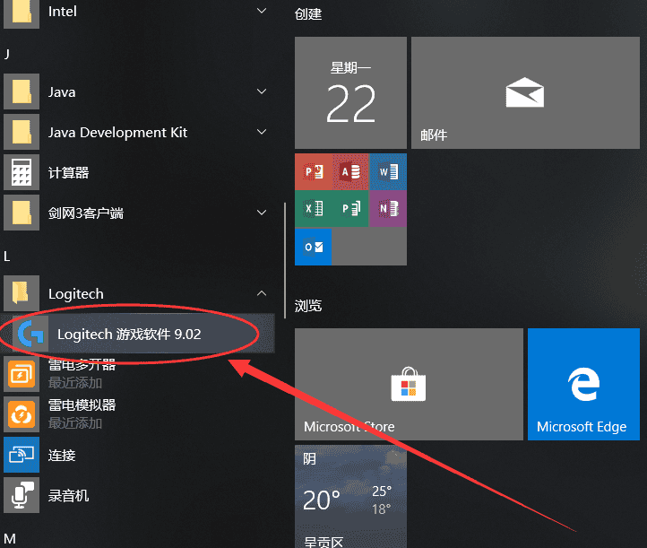Open the 雷电多开器 icon
The image size is (647, 548).
coord(22,374)
